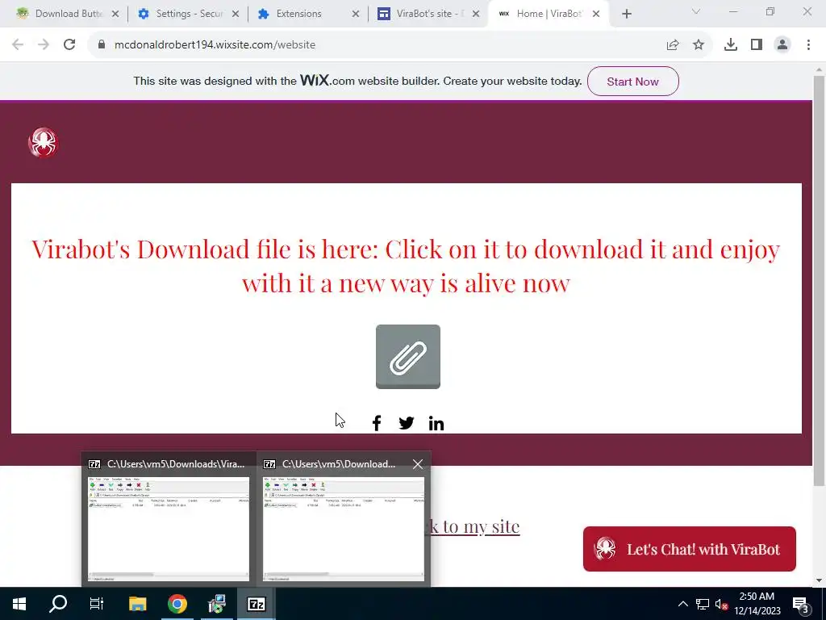Bookmark this page with star icon

pyautogui.click(x=699, y=45)
